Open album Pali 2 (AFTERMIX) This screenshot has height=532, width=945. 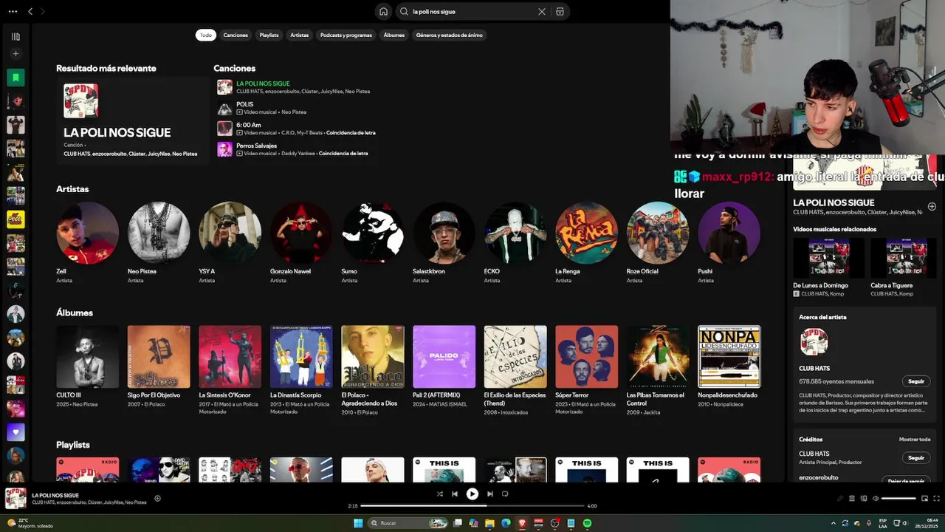pos(444,368)
